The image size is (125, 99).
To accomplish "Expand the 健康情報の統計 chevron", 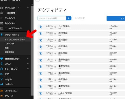I will 28,59.
